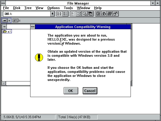Click the disk-shaped icon after the sort buttons

click(x=98, y=14)
